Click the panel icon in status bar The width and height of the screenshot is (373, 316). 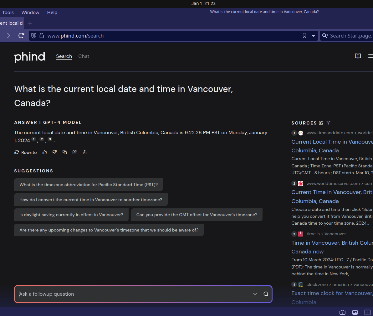pyautogui.click(x=368, y=312)
